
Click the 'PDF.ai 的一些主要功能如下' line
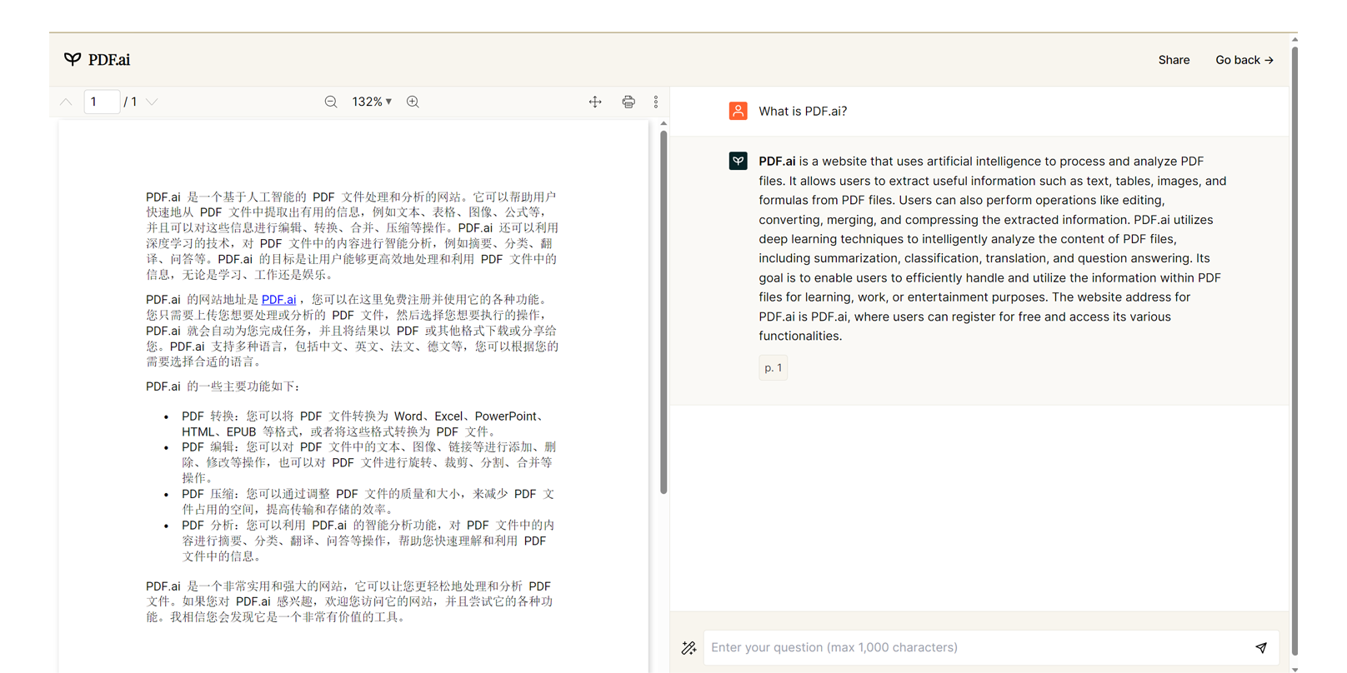(223, 386)
